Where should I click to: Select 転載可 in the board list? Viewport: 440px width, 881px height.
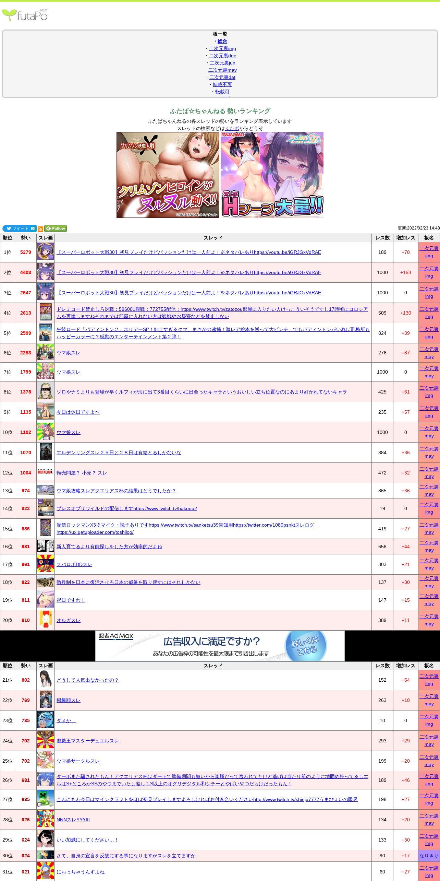click(x=222, y=92)
